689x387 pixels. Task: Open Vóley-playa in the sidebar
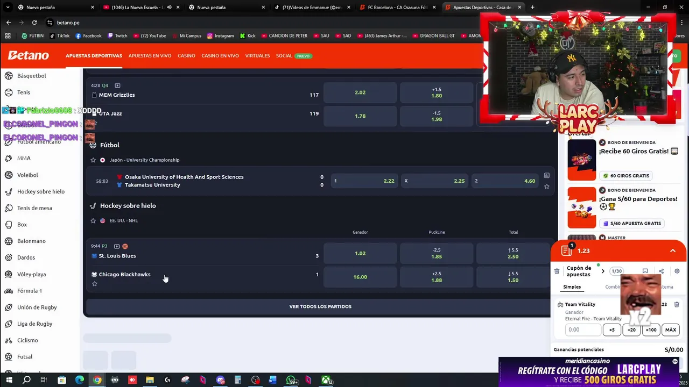pyautogui.click(x=31, y=275)
